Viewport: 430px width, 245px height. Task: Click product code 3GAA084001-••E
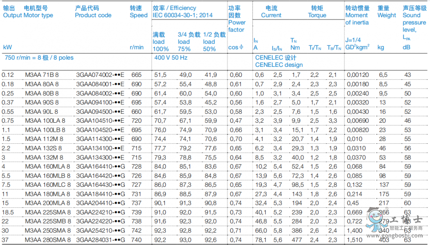[x=100, y=84]
